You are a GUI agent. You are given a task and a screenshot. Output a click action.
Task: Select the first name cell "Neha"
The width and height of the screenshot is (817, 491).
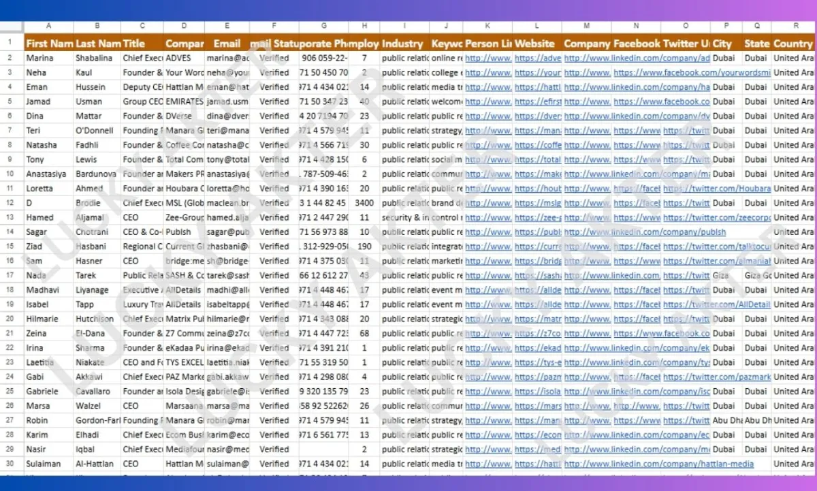pyautogui.click(x=49, y=73)
